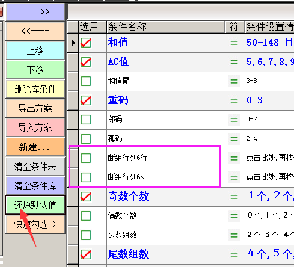Uncheck the 和值 condition checkbox

(86, 43)
